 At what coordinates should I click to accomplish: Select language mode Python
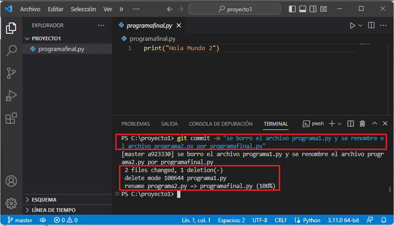[x=312, y=220]
